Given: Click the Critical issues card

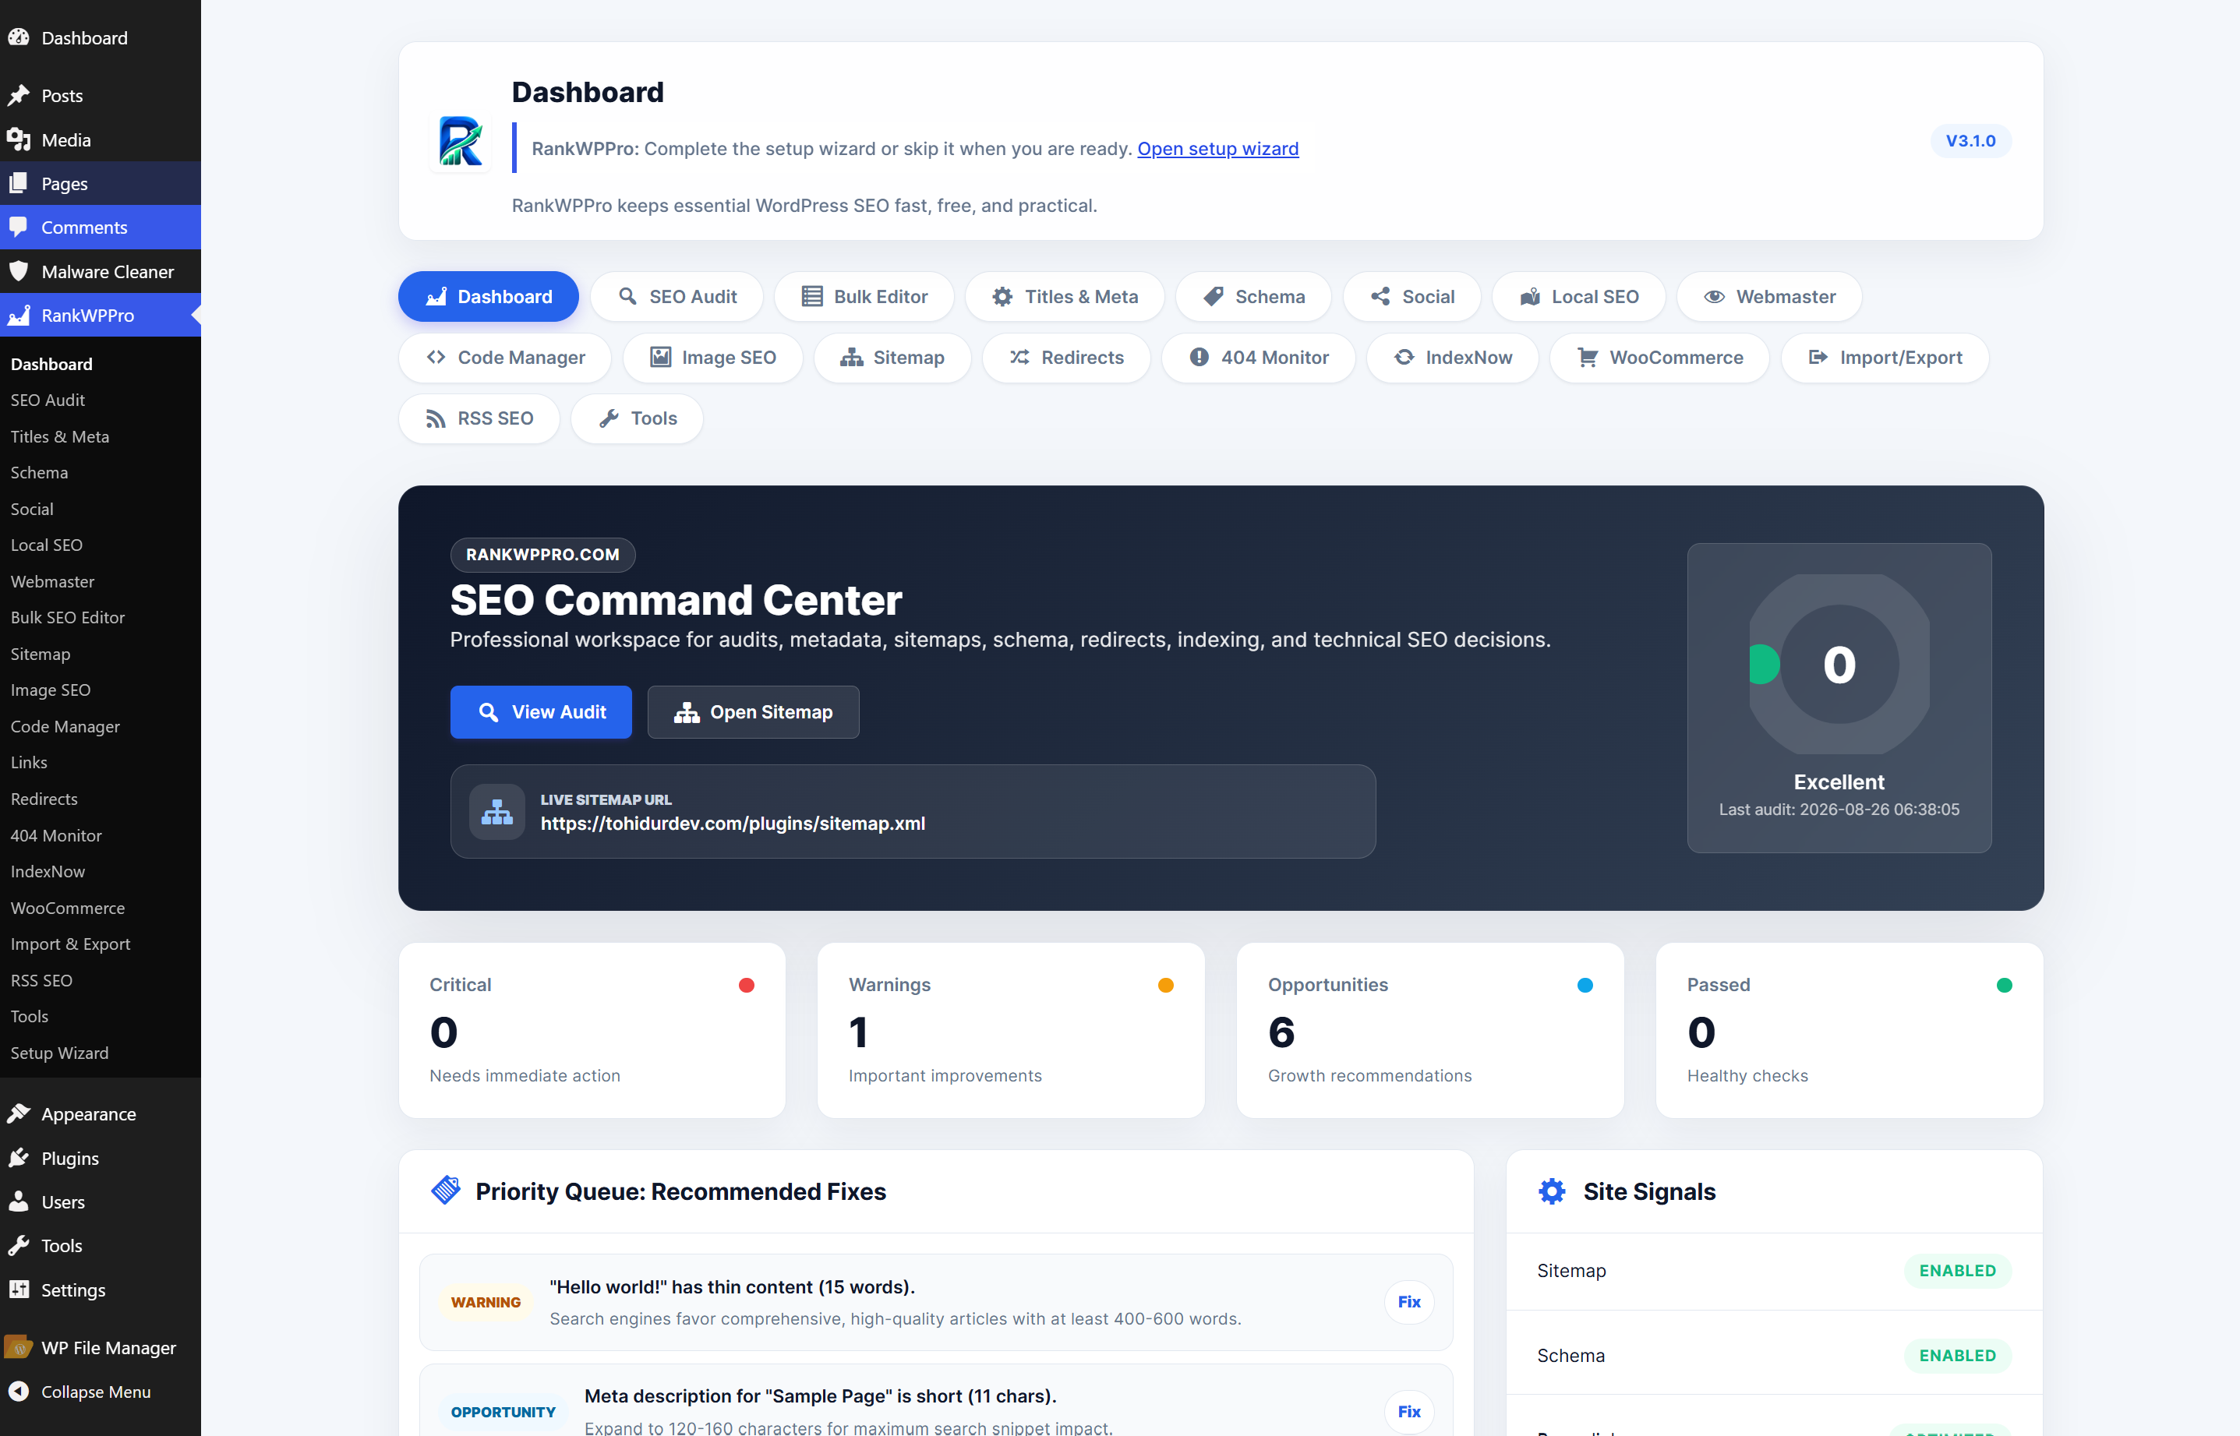Looking at the screenshot, I should 592,1029.
